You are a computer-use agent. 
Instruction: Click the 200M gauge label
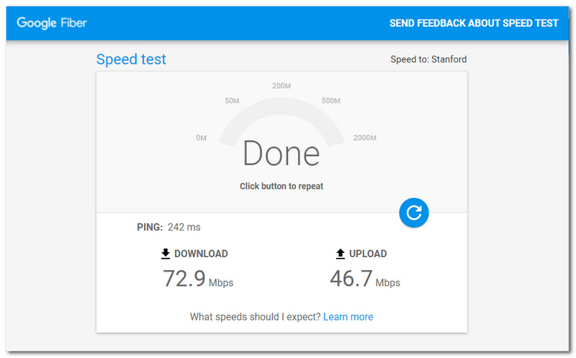(282, 86)
